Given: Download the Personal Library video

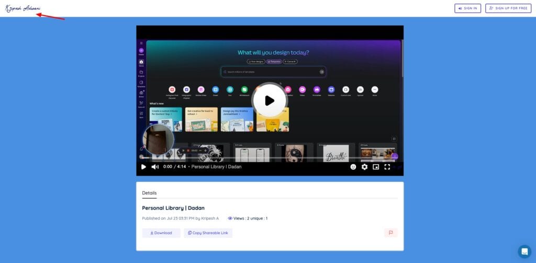Looking at the screenshot, I should (x=161, y=233).
